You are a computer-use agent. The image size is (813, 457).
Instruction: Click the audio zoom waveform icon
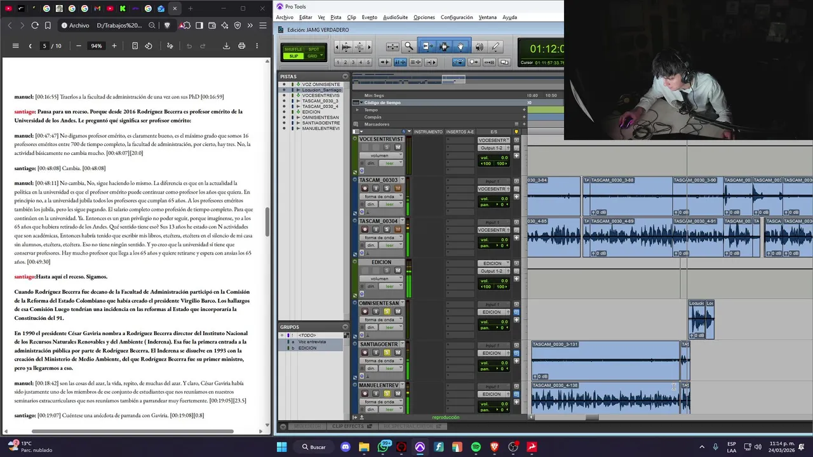pyautogui.click(x=346, y=47)
